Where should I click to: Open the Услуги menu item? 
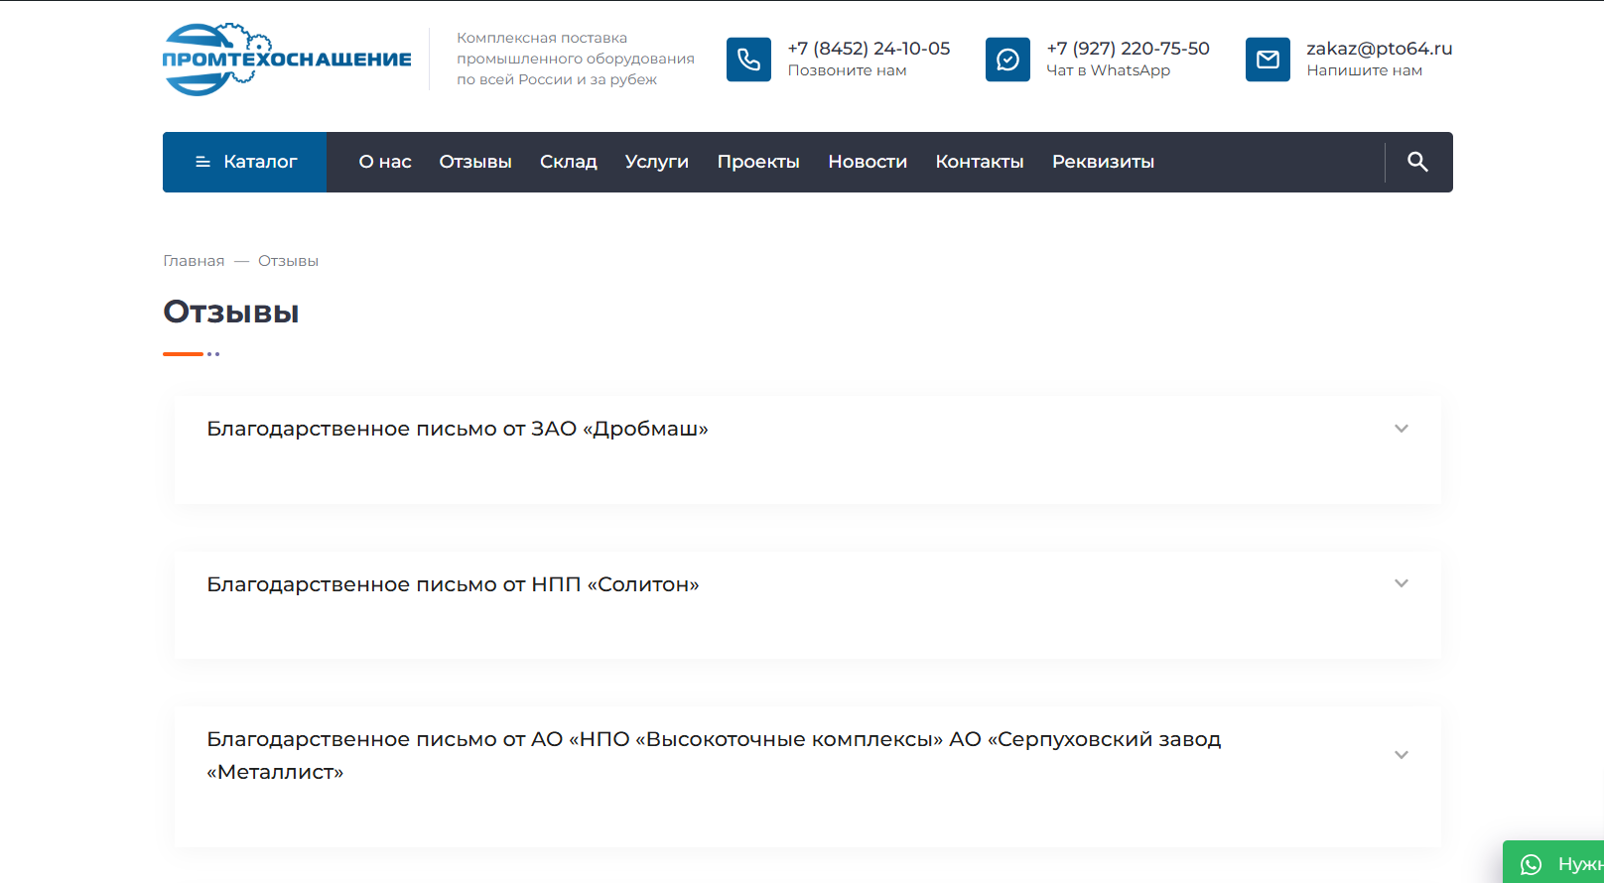pos(657,162)
